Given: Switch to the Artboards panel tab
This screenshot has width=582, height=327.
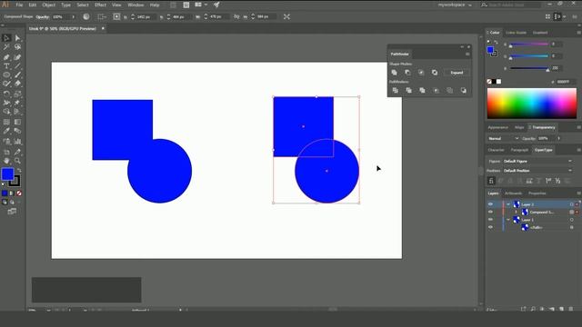Looking at the screenshot, I should [x=513, y=193].
